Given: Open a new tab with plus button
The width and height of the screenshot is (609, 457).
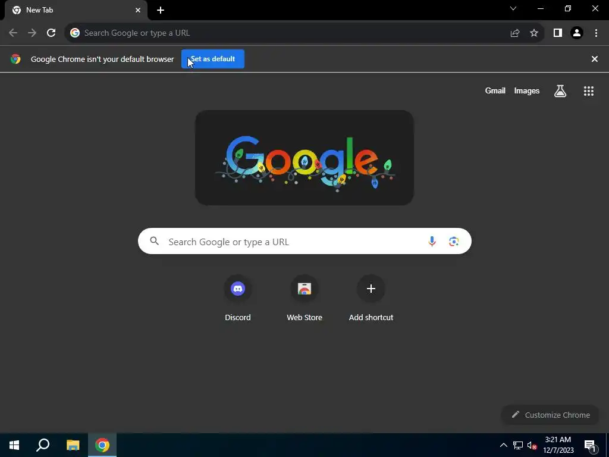Looking at the screenshot, I should click(x=161, y=10).
